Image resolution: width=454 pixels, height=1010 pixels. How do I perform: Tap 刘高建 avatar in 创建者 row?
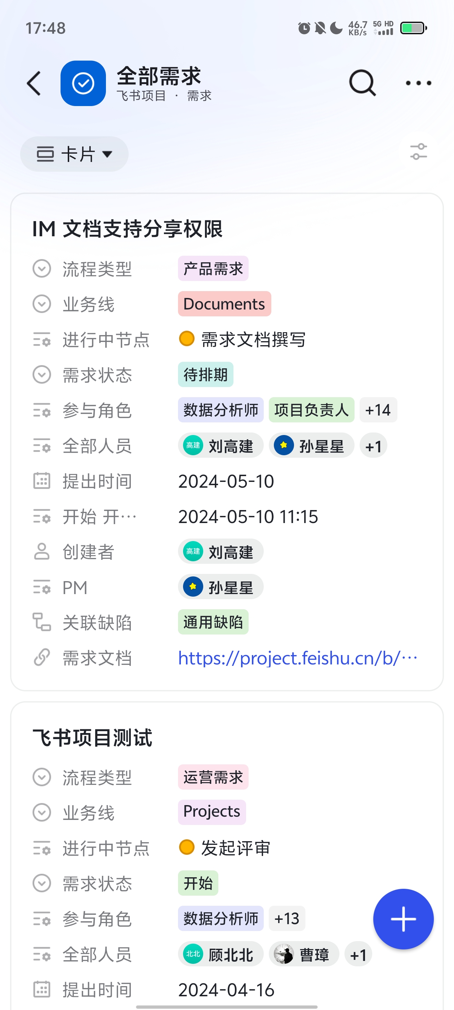point(193,552)
